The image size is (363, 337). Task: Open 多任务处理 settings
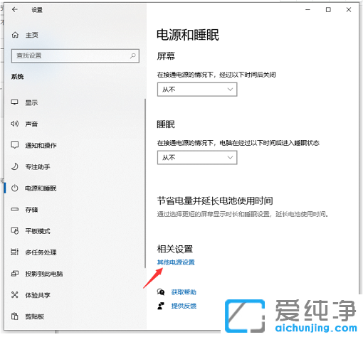pos(41,252)
